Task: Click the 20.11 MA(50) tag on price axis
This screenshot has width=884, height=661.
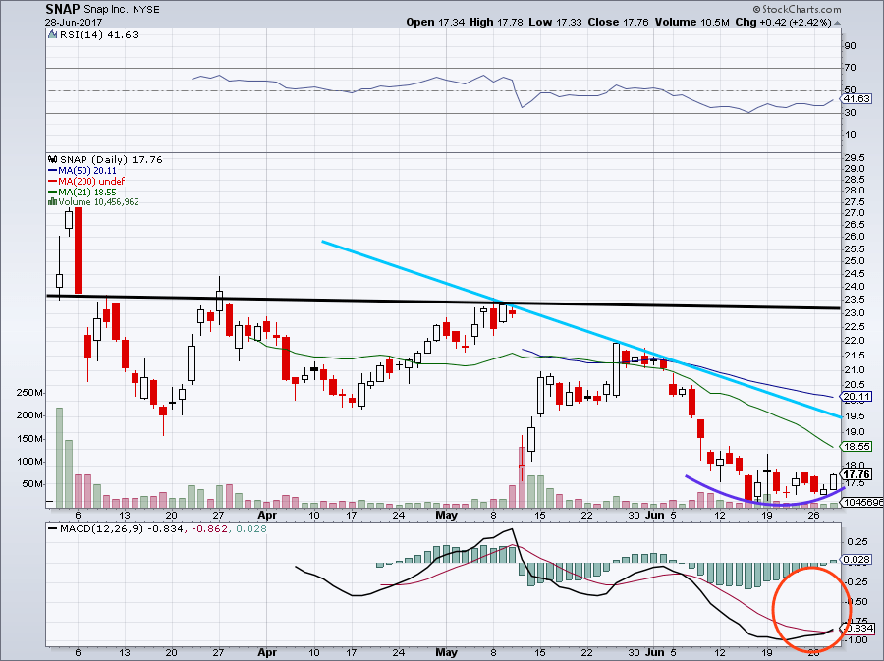Action: (x=857, y=397)
